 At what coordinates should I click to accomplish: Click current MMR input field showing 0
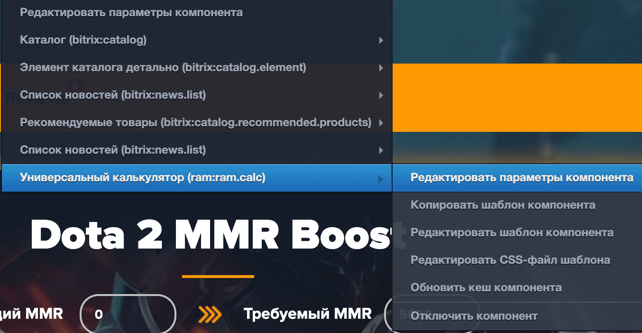(128, 314)
